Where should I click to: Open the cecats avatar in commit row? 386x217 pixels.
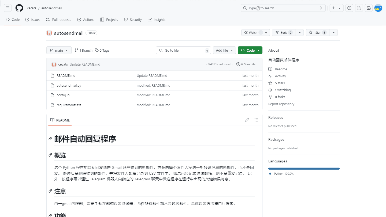click(x=54, y=64)
